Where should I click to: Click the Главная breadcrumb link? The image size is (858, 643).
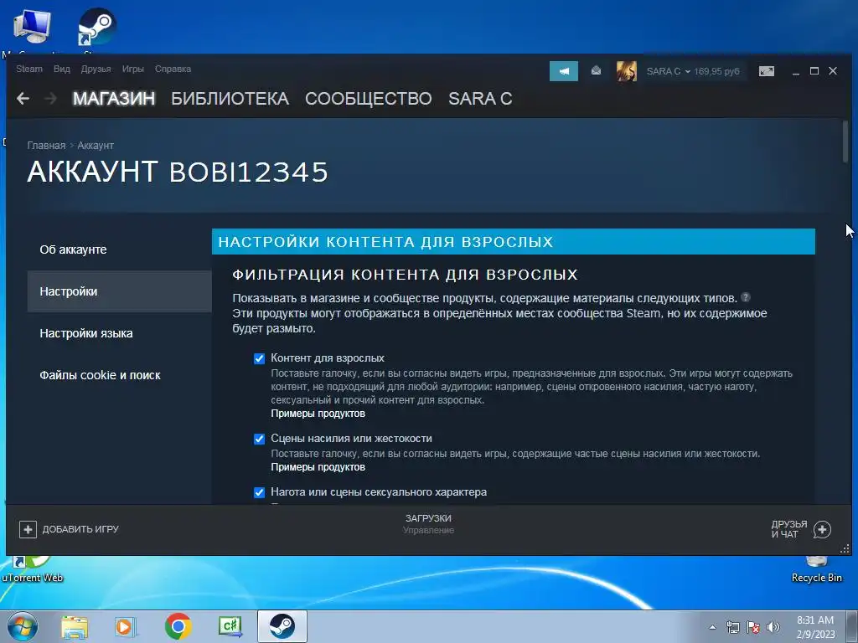(46, 146)
